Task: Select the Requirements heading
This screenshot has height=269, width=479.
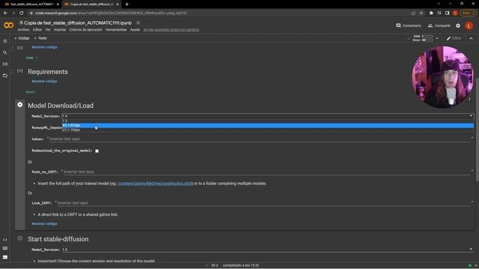Action: tap(48, 72)
